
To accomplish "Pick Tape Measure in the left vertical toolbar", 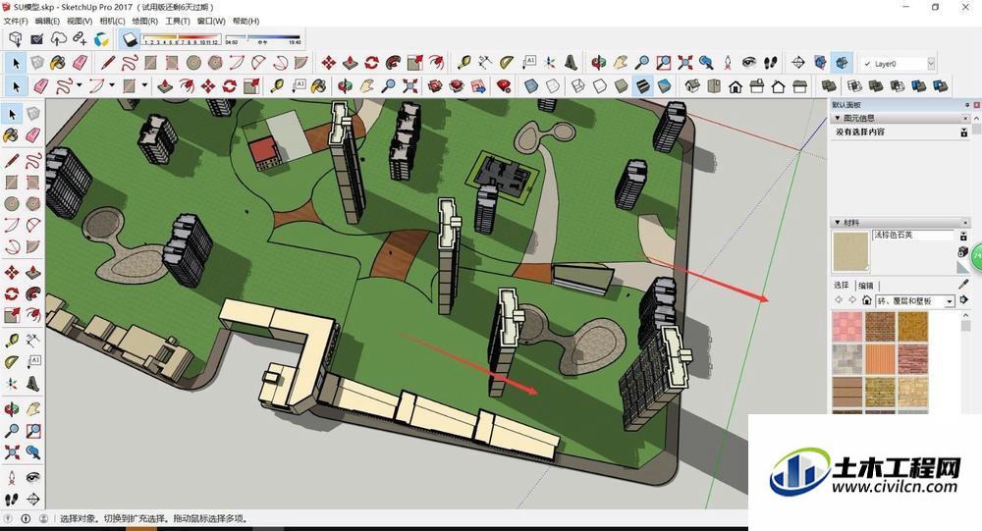I will pos(11,341).
